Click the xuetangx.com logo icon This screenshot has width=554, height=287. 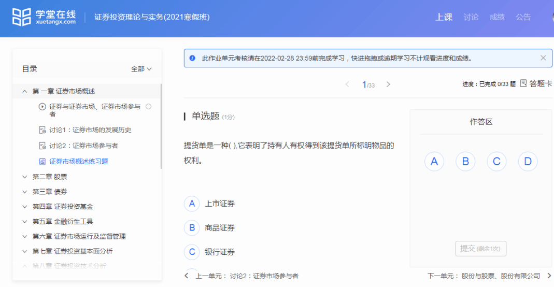click(x=22, y=17)
